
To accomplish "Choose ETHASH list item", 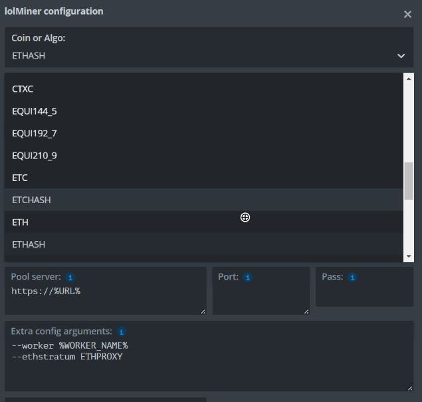I will (203, 244).
